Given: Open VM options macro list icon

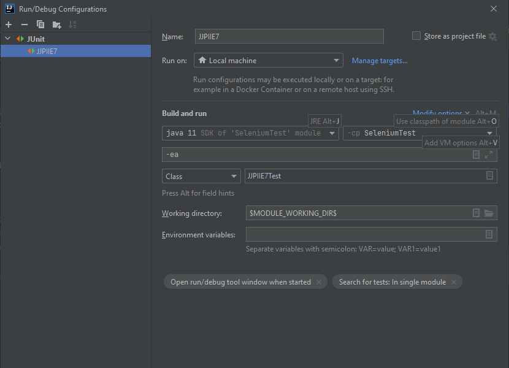Looking at the screenshot, I should [x=476, y=155].
